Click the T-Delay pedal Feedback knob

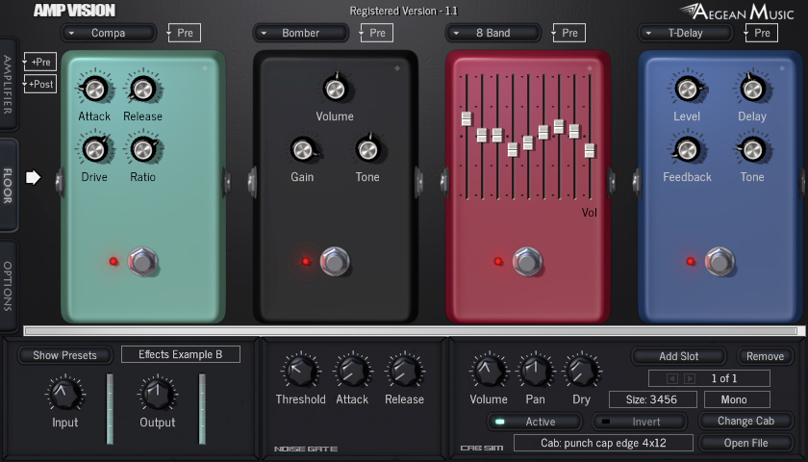click(687, 150)
